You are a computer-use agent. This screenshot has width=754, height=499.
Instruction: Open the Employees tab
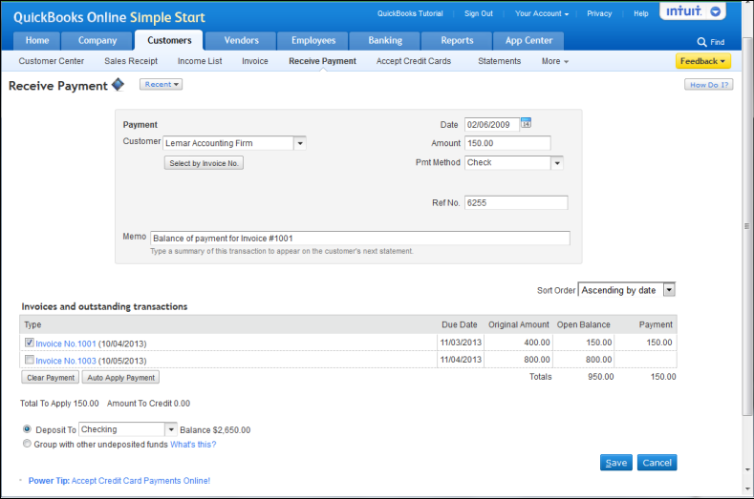[x=313, y=41]
